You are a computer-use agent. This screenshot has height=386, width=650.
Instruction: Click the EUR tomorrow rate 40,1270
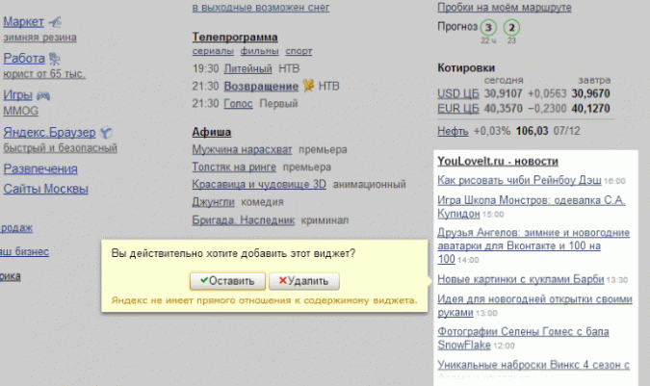(x=590, y=109)
